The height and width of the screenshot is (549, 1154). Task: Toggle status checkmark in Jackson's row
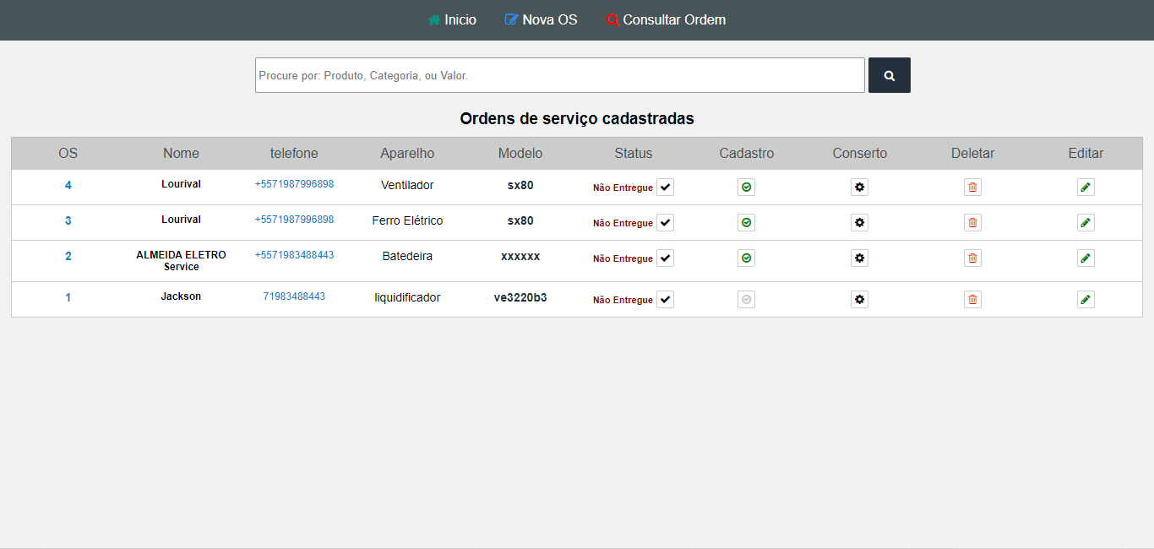(x=665, y=300)
